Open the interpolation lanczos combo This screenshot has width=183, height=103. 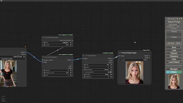(98, 70)
